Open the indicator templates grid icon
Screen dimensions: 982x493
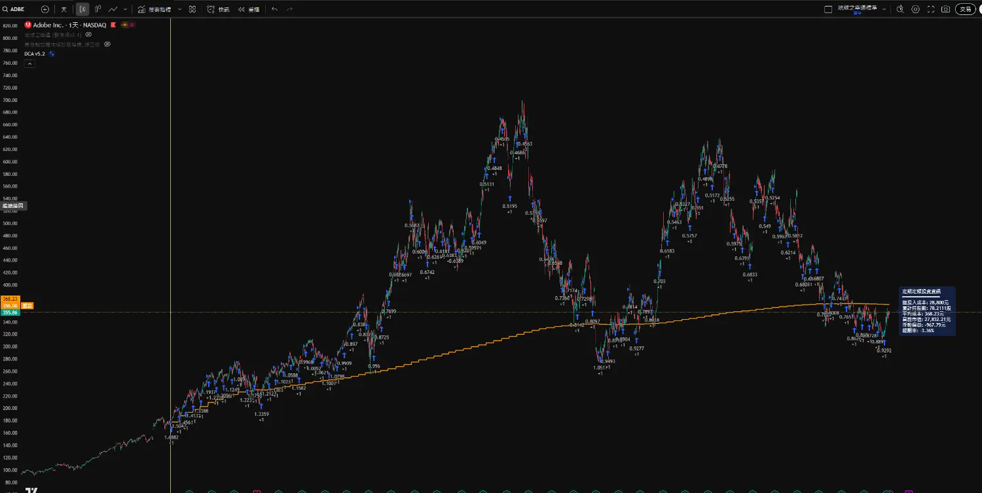click(x=192, y=9)
